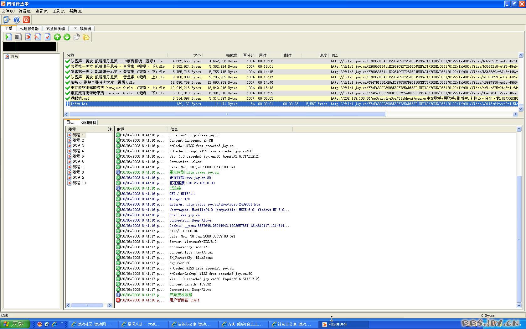Switch to the 代理服务器 tab

(x=29, y=29)
